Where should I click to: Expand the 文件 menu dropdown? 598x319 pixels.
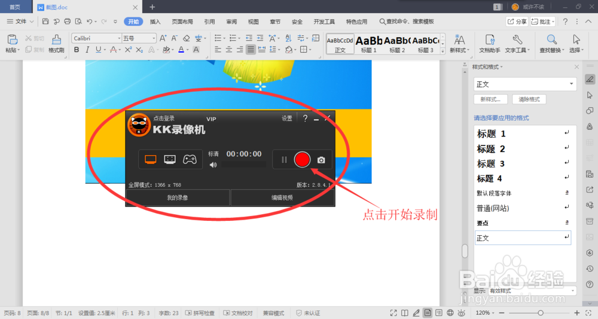[20, 22]
